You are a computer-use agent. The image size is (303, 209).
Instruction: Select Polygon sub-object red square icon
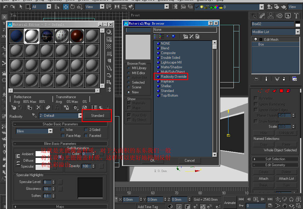[281, 91]
